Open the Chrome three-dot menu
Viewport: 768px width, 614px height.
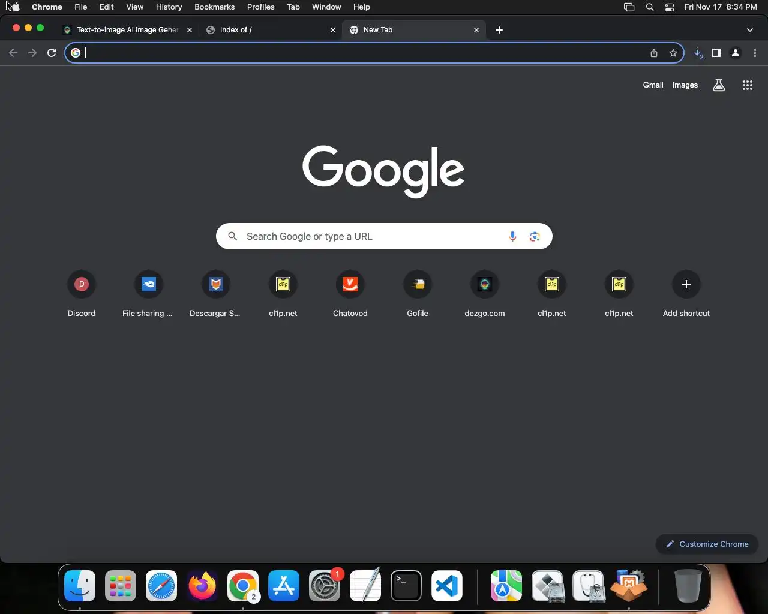point(755,53)
